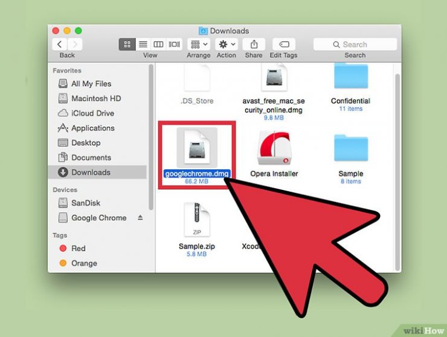
Task: Click the iCloud Drive cloud icon
Action: click(x=63, y=113)
